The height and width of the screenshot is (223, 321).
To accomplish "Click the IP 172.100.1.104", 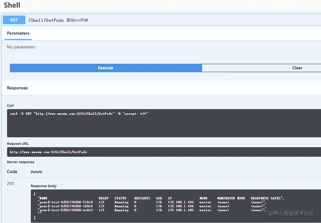I will (x=181, y=206).
